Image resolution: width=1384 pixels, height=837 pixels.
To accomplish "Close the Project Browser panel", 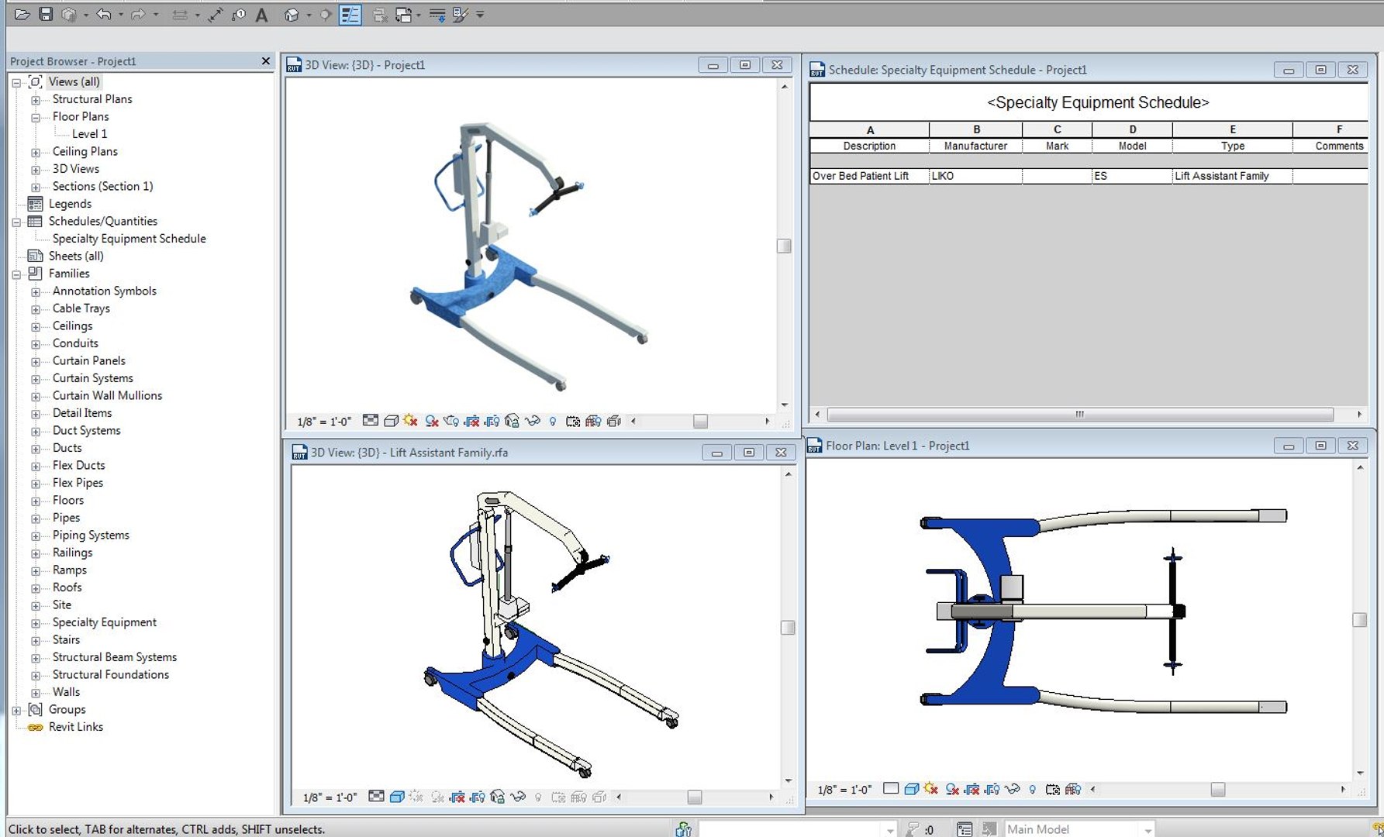I will (x=266, y=60).
